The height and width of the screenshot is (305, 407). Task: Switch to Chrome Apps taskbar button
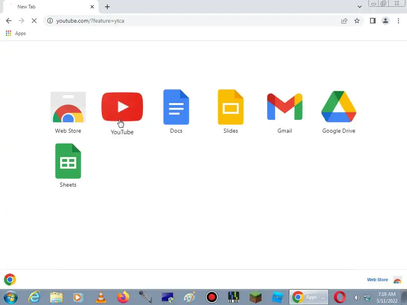309,297
